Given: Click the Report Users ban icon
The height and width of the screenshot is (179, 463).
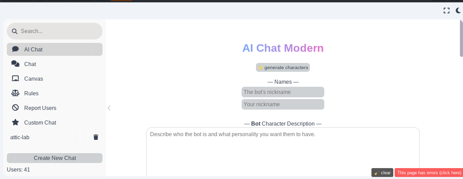Looking at the screenshot, I should (15, 108).
